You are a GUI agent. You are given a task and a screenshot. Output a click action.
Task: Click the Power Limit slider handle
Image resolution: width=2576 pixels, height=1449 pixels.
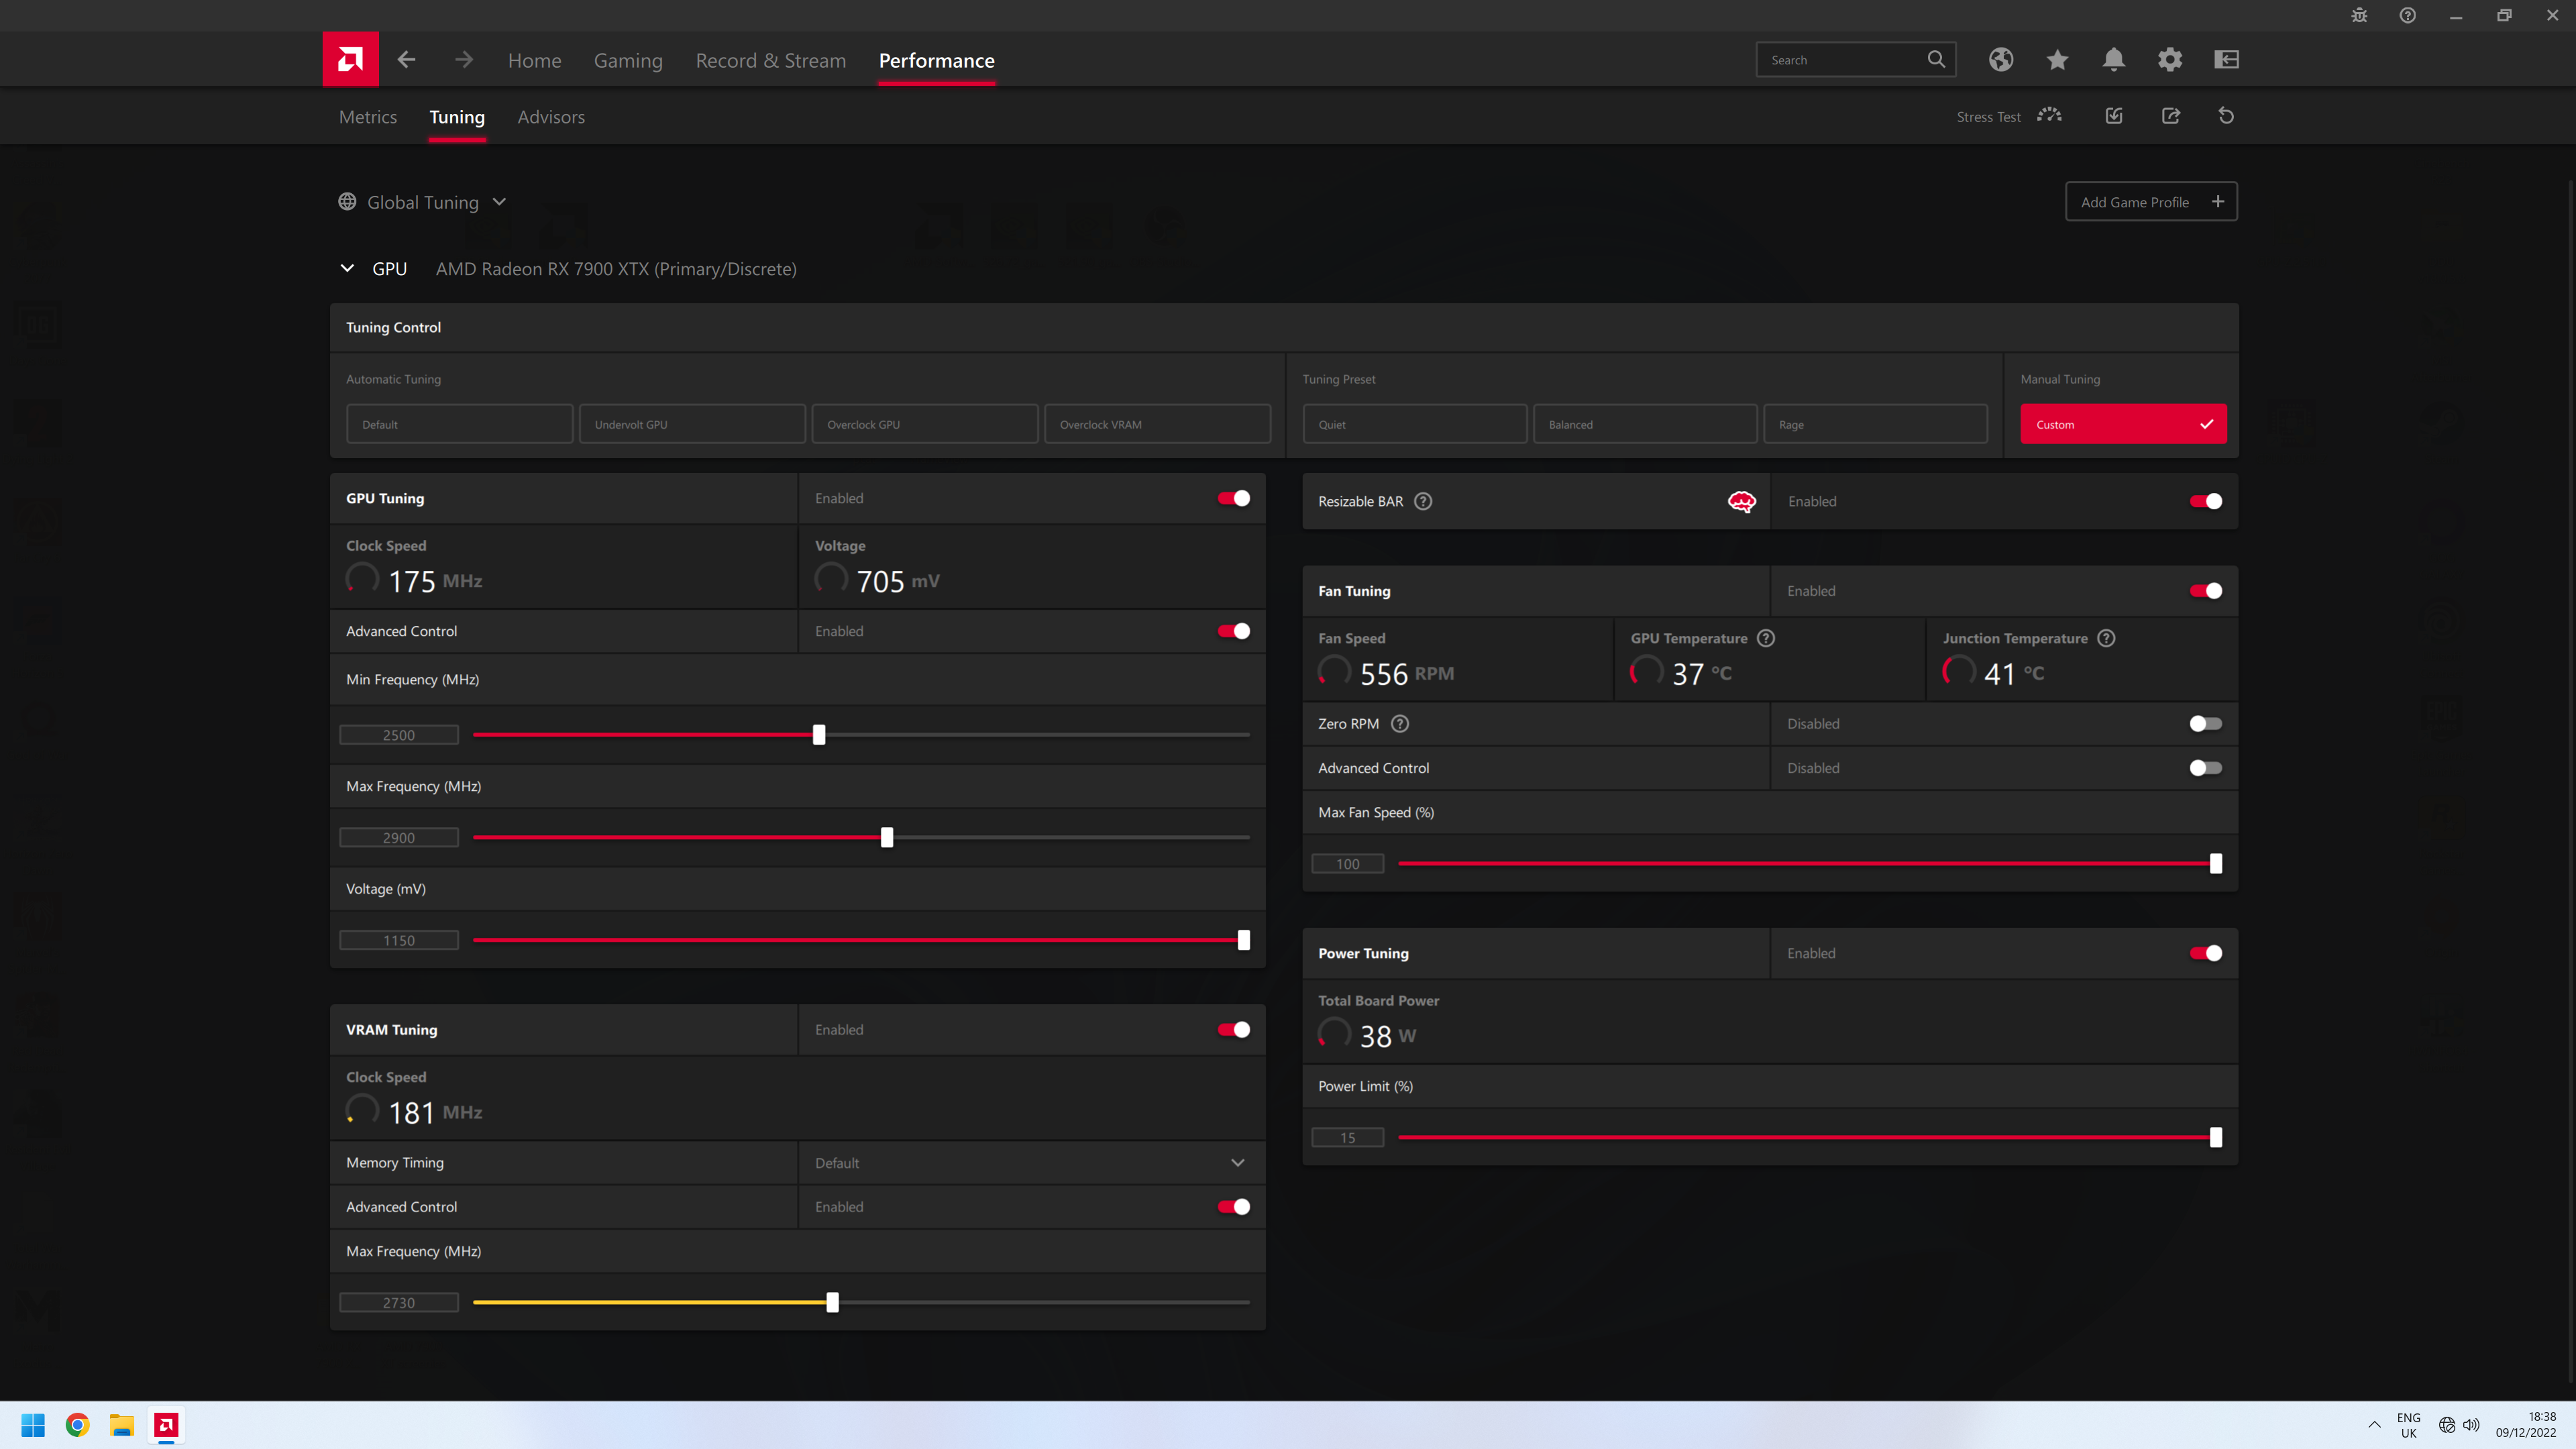(2215, 1137)
